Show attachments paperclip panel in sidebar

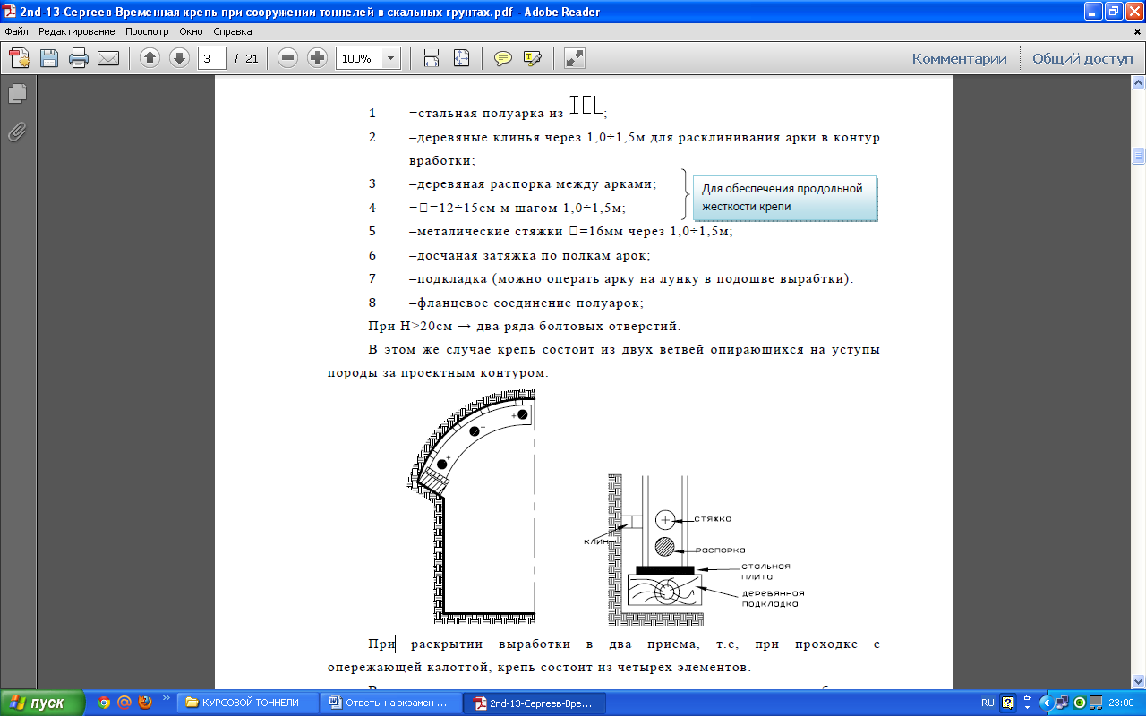coord(17,132)
